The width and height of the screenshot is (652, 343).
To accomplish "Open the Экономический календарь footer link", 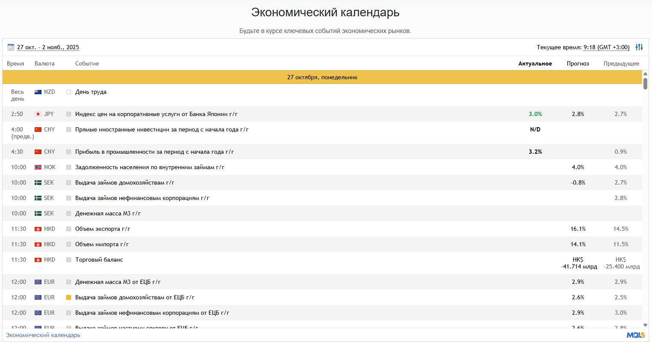I will click(x=43, y=335).
